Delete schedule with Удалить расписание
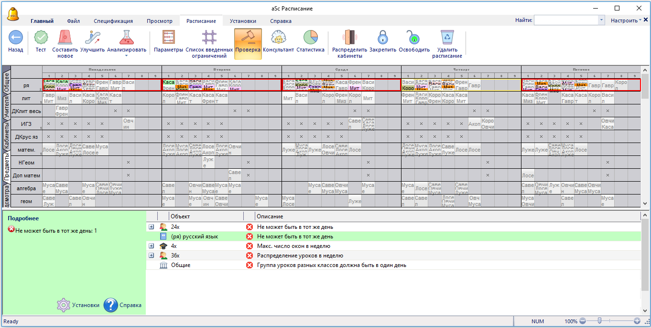Viewport: 651px width, 328px height. (x=447, y=38)
